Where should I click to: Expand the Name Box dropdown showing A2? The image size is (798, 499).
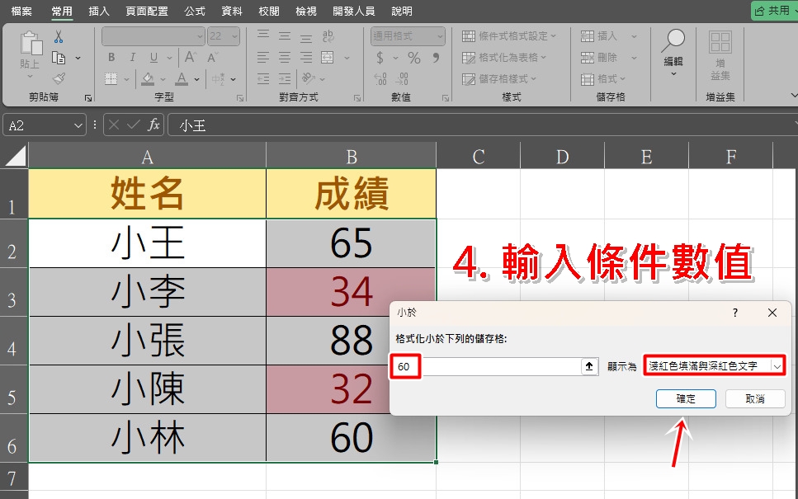click(78, 125)
